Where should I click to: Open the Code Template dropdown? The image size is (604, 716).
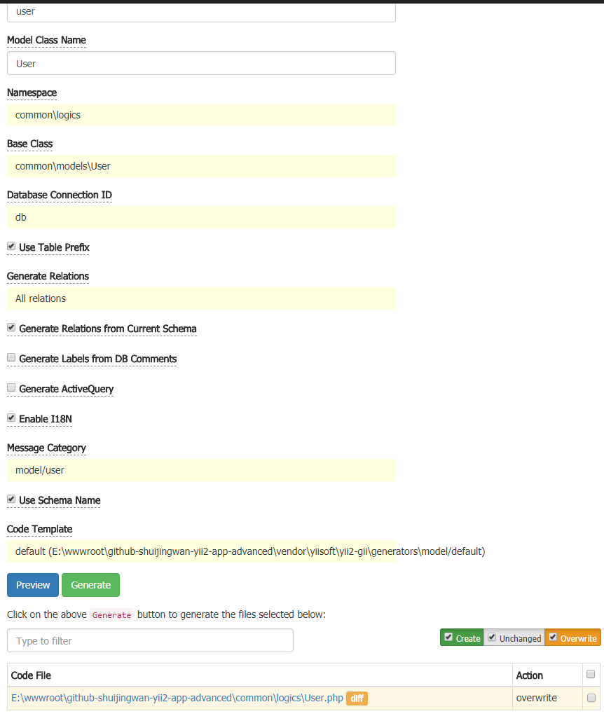[x=201, y=551]
